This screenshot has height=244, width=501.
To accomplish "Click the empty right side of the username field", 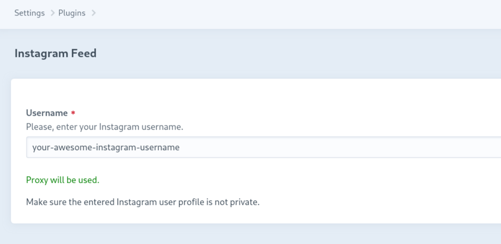I will [x=352, y=147].
